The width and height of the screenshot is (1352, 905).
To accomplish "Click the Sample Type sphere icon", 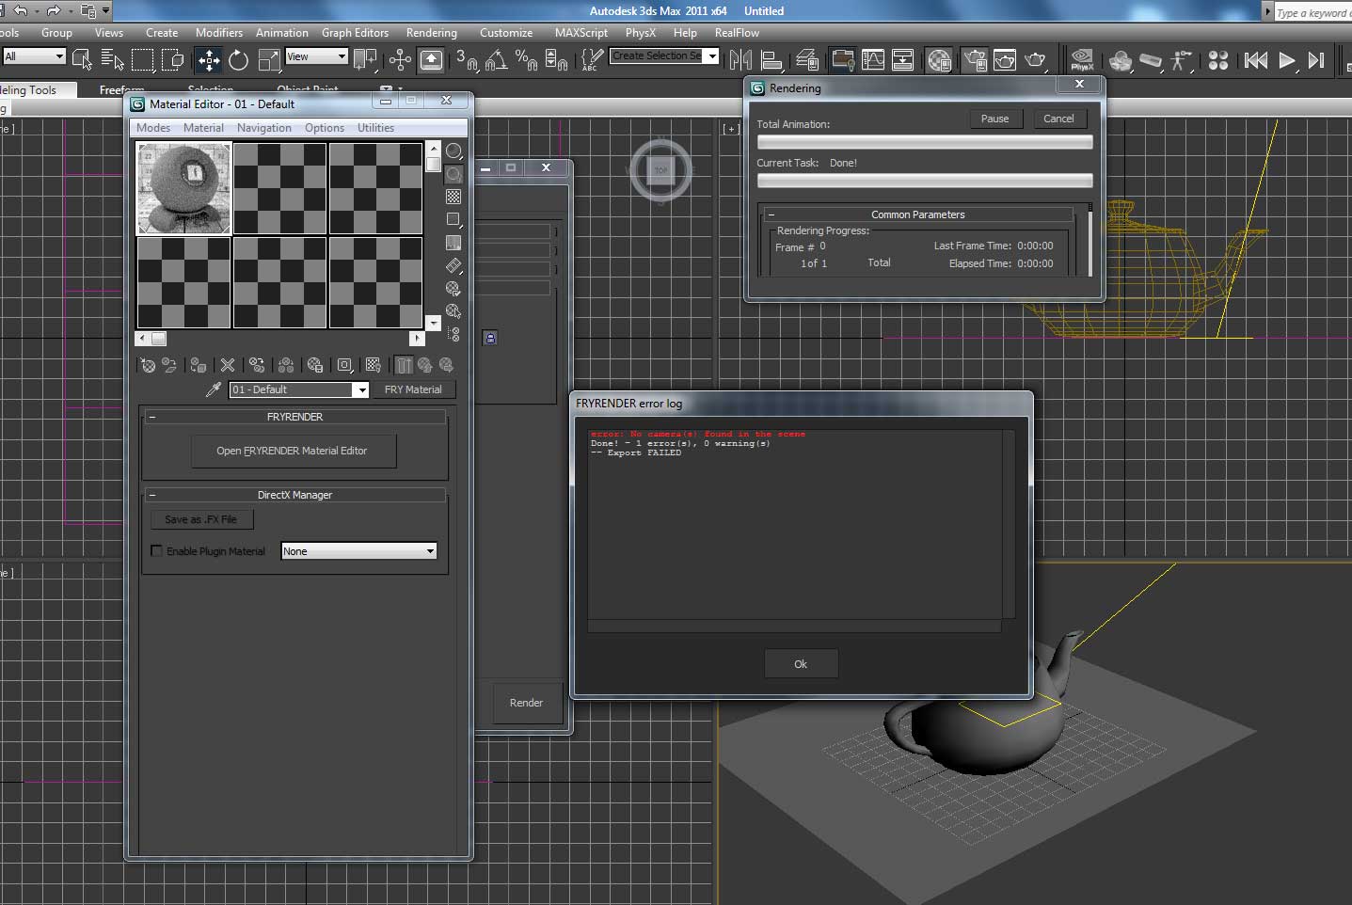I will pos(453,151).
